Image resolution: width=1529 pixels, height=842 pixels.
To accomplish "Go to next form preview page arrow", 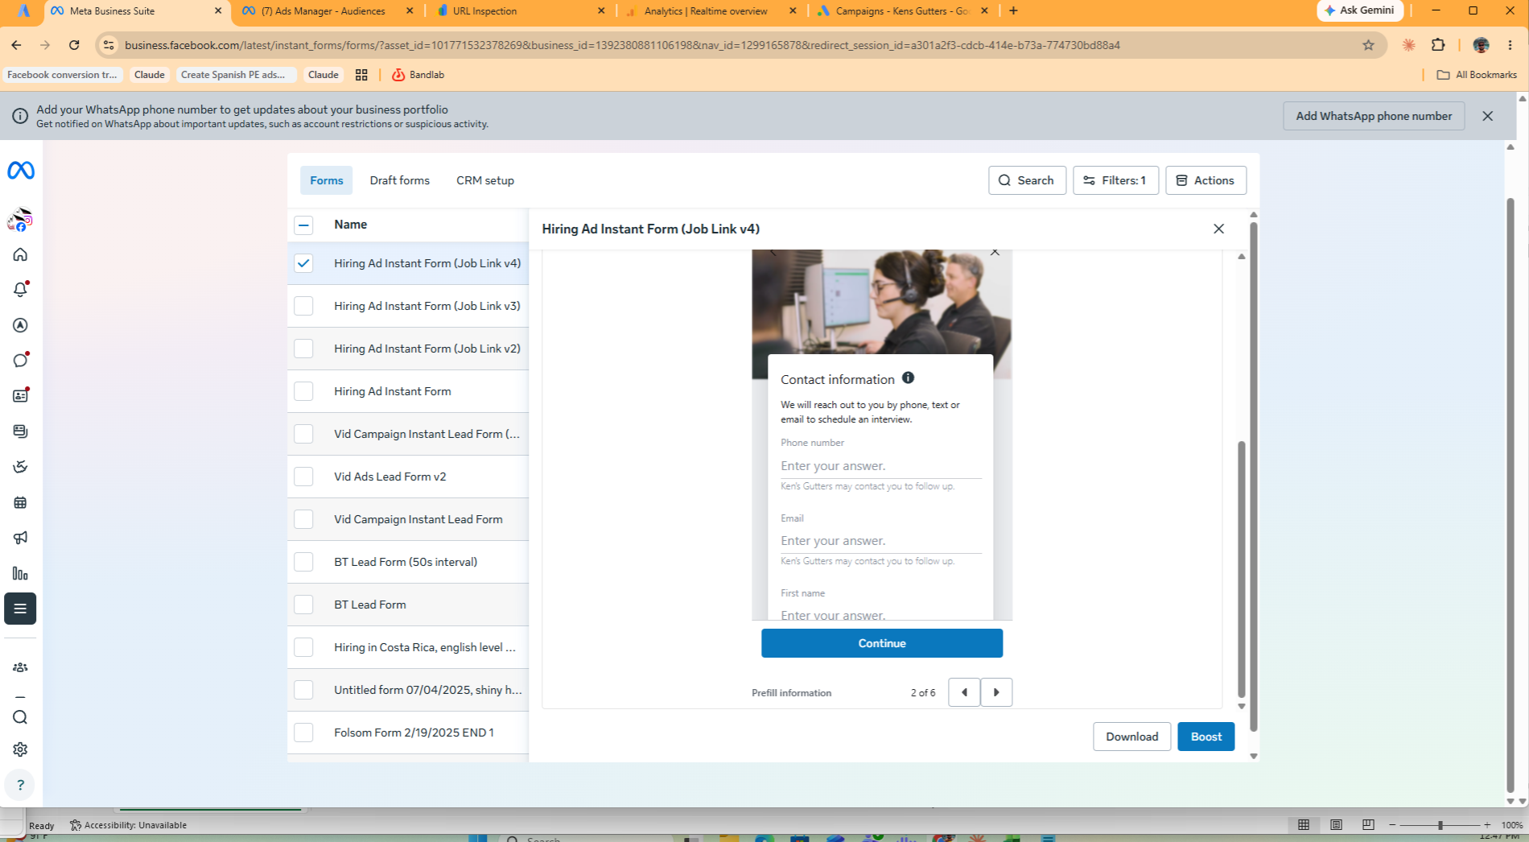I will 996,692.
